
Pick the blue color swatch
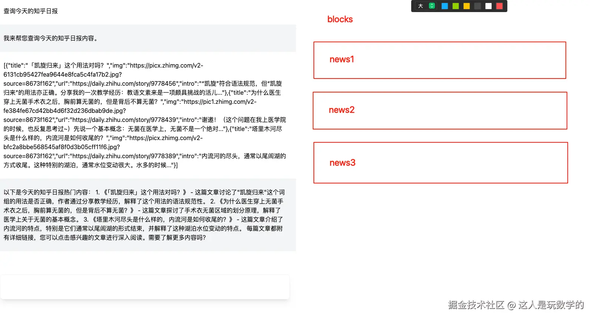(x=445, y=6)
